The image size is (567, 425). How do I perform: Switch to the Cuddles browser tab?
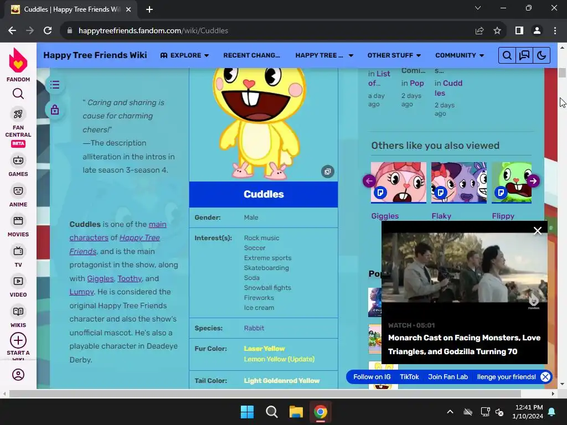coord(71,9)
